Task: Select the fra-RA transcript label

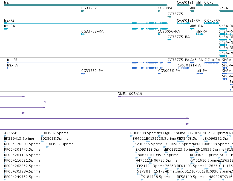Action: pyautogui.click(x=10, y=26)
